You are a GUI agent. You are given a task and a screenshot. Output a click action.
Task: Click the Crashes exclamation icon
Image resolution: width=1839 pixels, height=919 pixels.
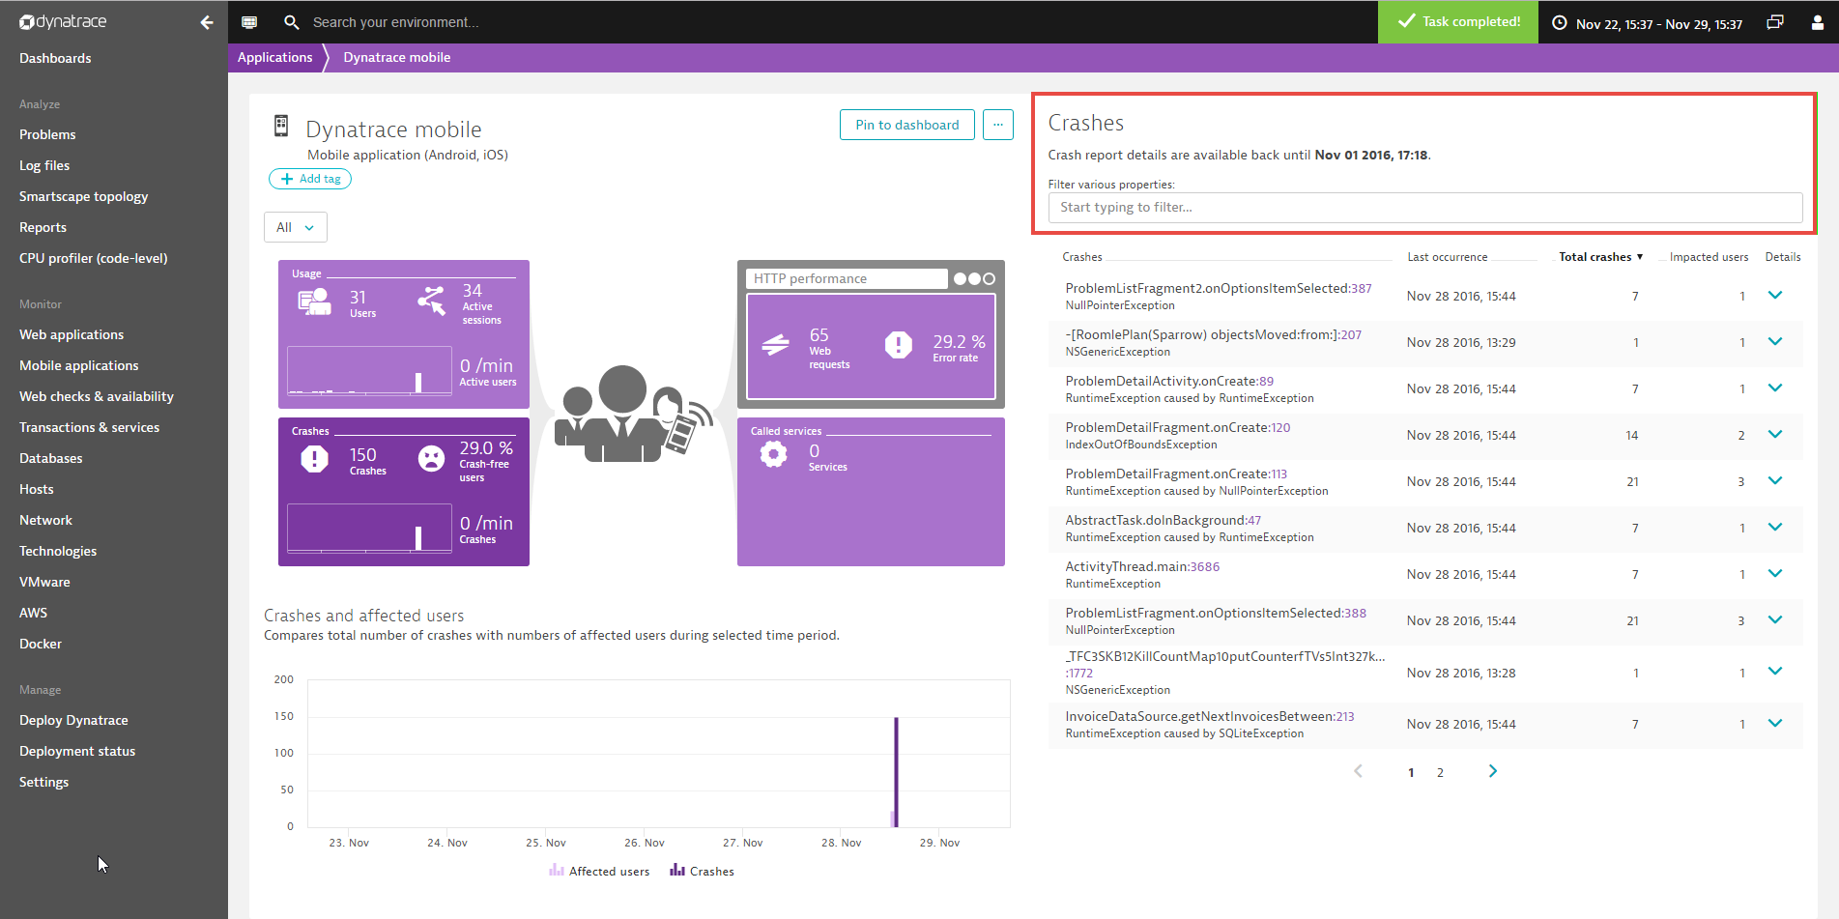click(x=314, y=458)
